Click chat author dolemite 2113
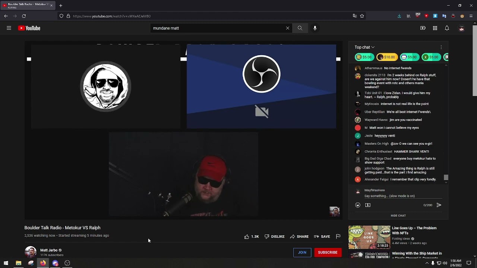 tap(375, 75)
